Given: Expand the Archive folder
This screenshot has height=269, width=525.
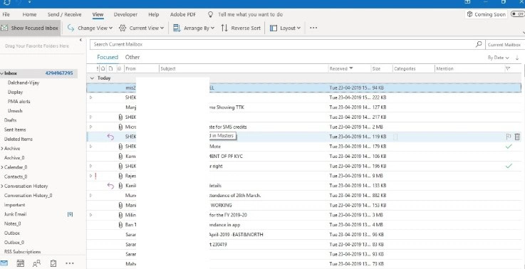Looking at the screenshot, I should coord(1,148).
